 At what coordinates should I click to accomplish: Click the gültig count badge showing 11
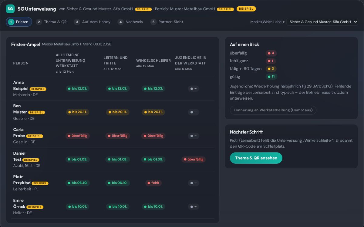tap(271, 77)
